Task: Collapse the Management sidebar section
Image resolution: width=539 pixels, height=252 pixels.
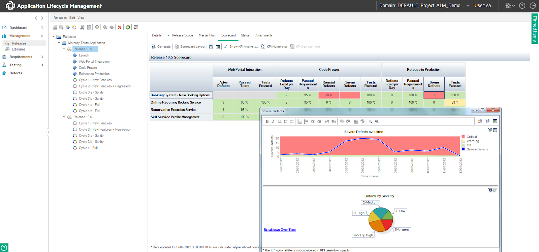Action: 42,36
